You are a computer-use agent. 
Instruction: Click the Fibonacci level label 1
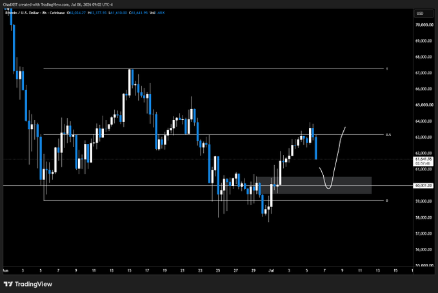[x=387, y=69]
